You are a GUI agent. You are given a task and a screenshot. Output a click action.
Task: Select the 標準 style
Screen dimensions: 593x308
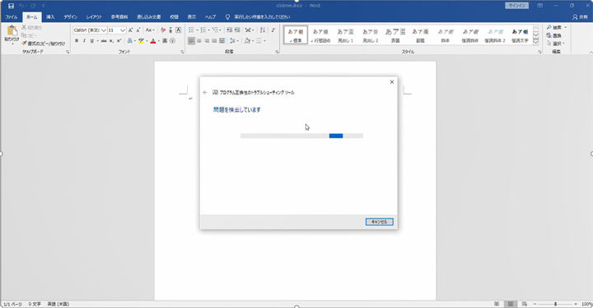pos(296,35)
